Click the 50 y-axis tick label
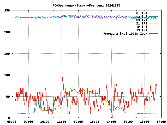The image size is (167, 125). coord(8,97)
